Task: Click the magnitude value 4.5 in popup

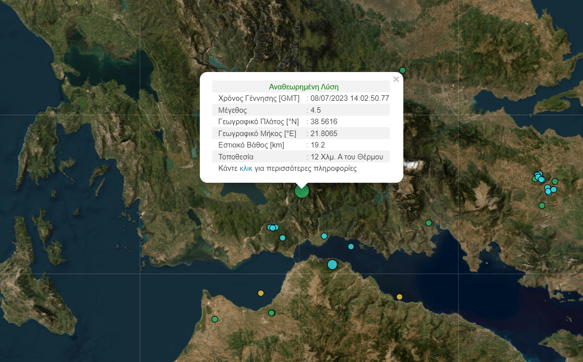Action: [x=315, y=110]
